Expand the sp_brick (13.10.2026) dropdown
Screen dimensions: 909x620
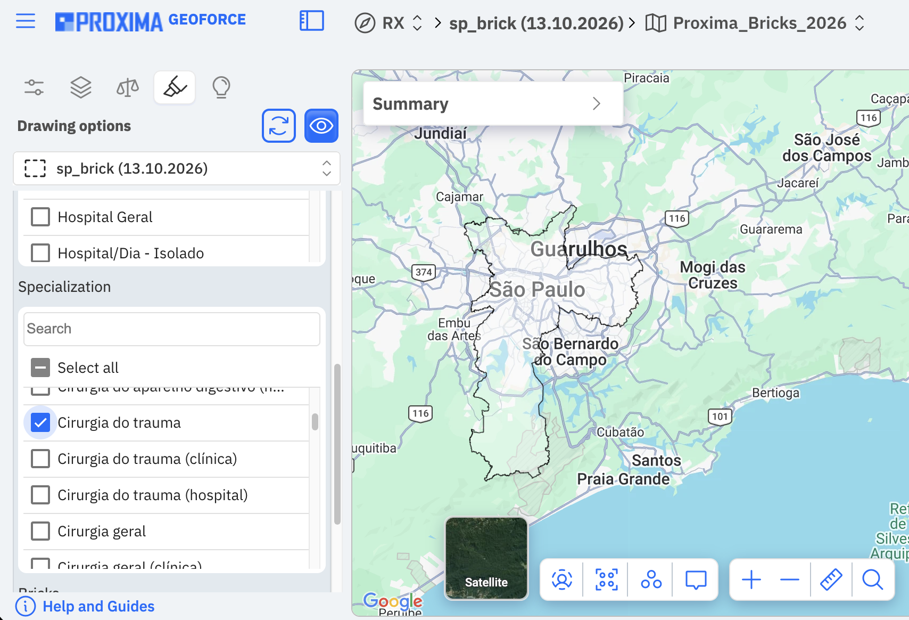pyautogui.click(x=177, y=168)
